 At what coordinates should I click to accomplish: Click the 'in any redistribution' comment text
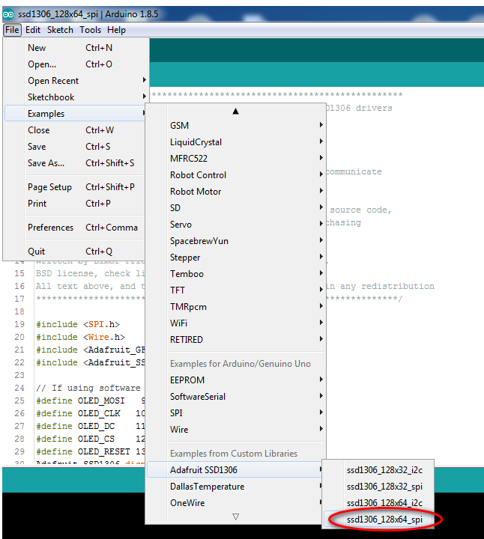click(380, 286)
